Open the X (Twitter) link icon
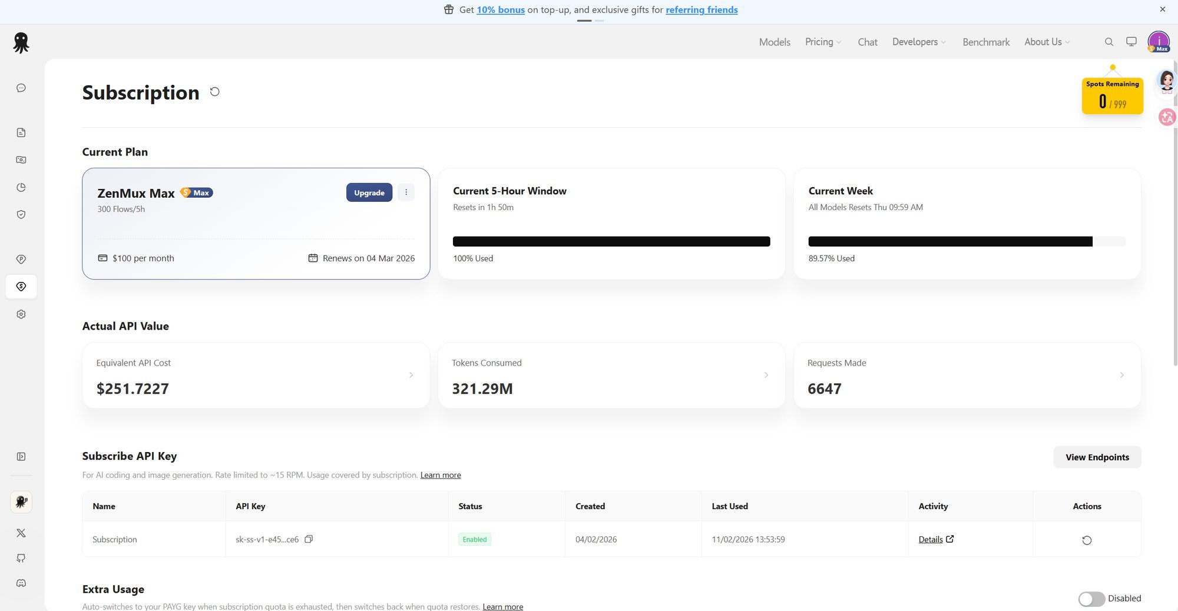The image size is (1178, 611). click(21, 533)
